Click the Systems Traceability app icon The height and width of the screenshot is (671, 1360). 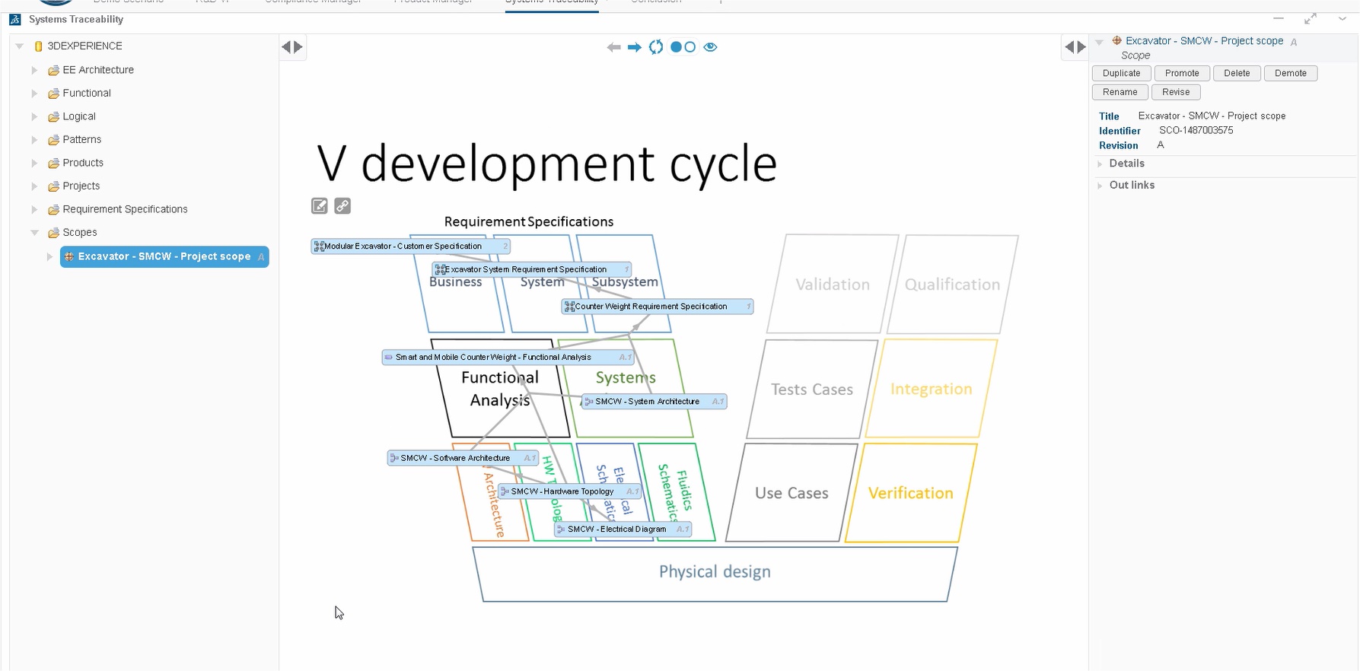[15, 20]
